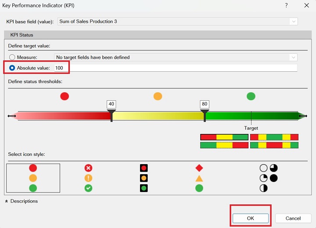316x228 pixels.
Task: Click the red status circle above thresholds
Action: [x=65, y=96]
